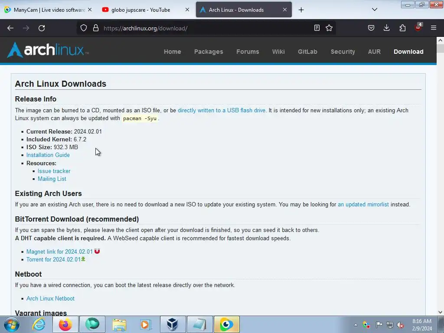The image size is (444, 333).
Task: Click the green globe taskbar icon
Action: click(x=92, y=324)
